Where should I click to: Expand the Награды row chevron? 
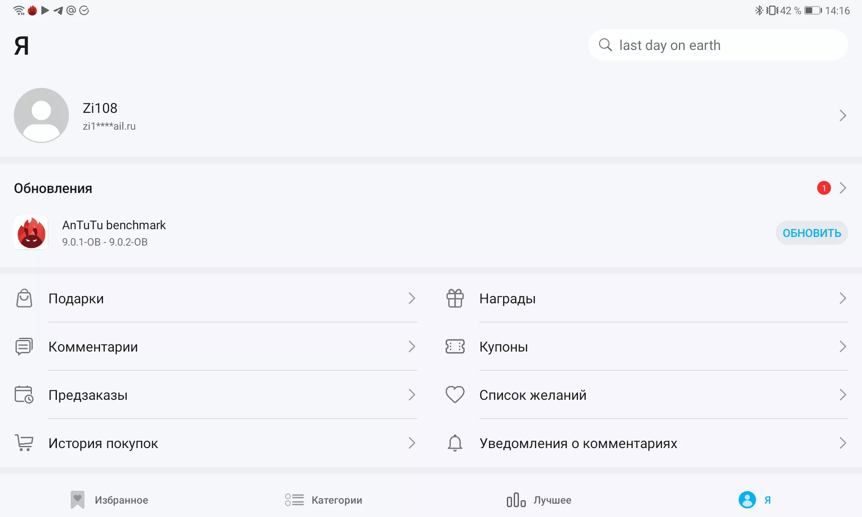coord(843,298)
